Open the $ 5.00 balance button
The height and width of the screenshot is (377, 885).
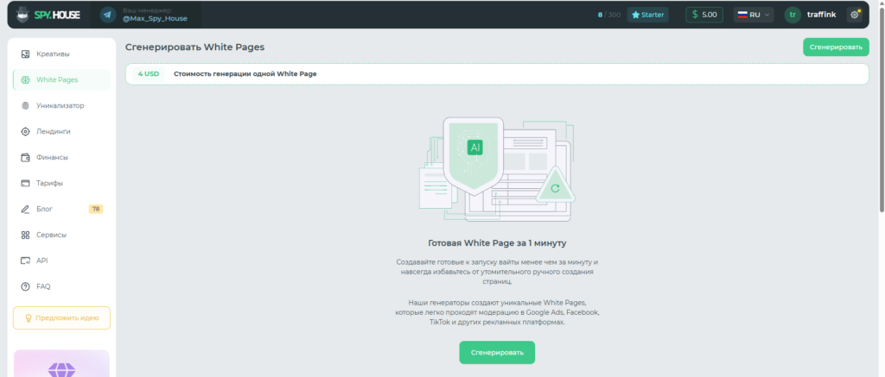[x=704, y=15]
